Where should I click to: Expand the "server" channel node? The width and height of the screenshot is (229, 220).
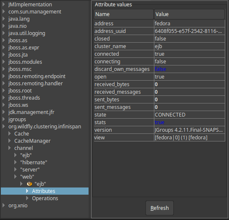16,169
